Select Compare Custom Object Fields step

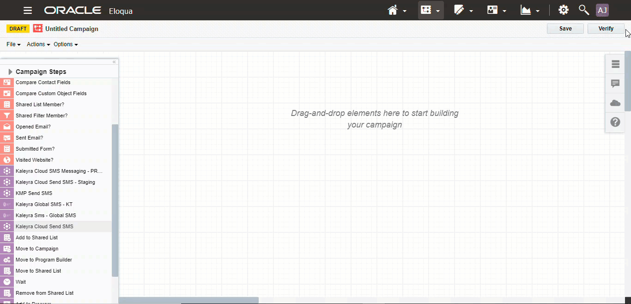tap(55, 93)
